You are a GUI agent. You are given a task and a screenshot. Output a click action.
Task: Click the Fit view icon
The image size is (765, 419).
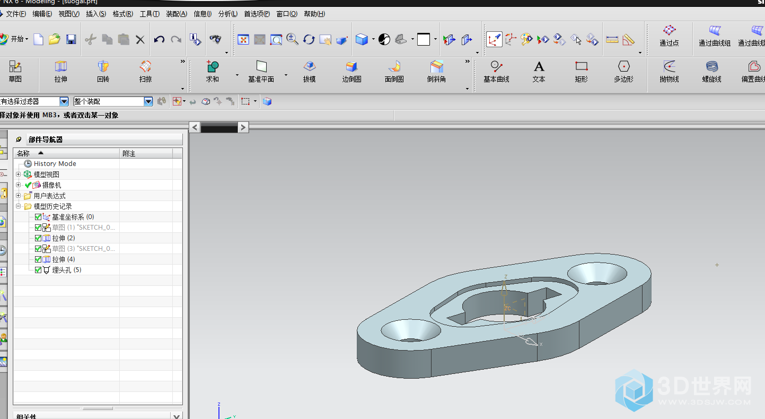[243, 39]
